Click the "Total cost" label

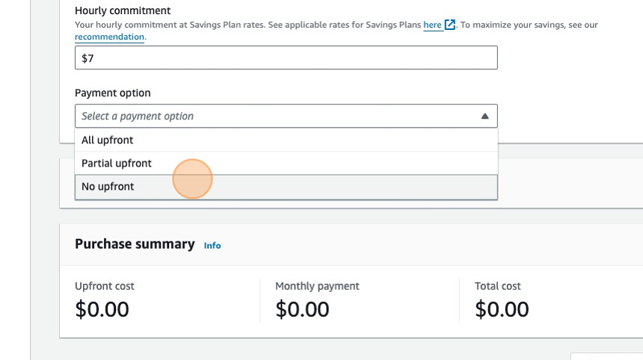click(498, 286)
